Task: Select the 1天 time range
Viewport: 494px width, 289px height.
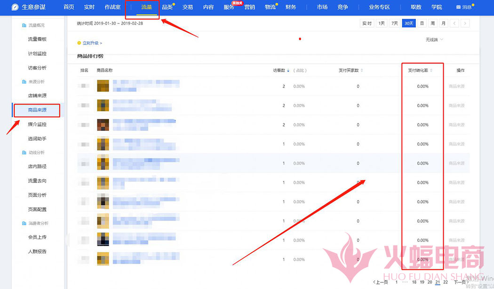Action: (382, 23)
